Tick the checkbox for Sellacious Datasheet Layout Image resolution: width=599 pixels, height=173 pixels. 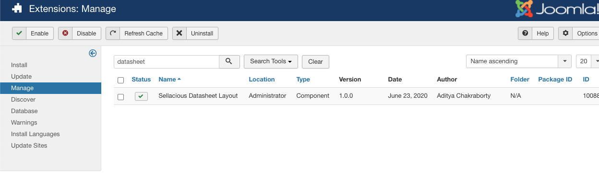[120, 97]
